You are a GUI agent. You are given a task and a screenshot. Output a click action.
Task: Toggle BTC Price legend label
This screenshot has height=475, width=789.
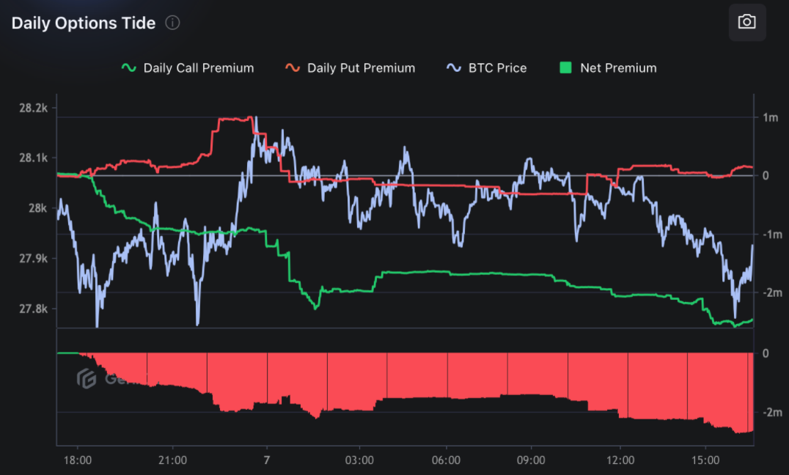497,68
